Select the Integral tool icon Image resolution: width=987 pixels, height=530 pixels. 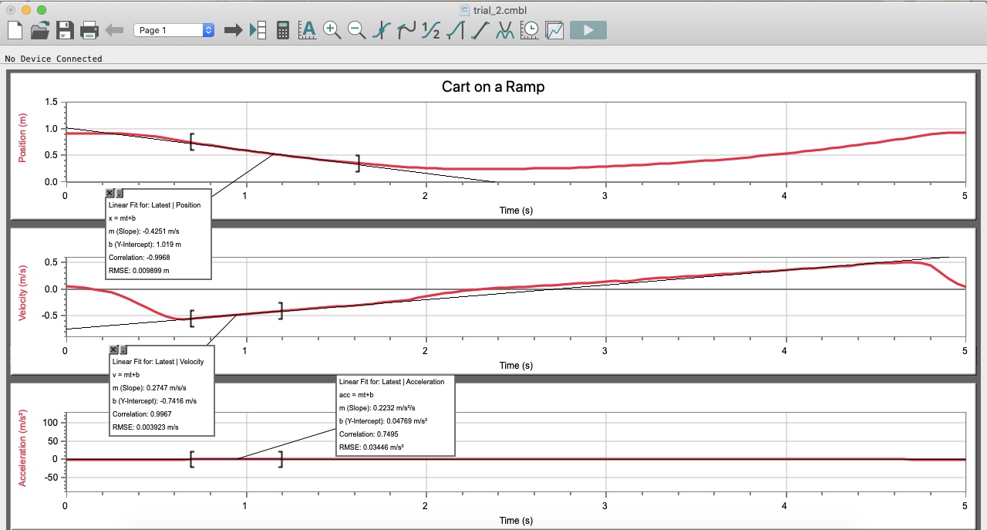click(456, 30)
